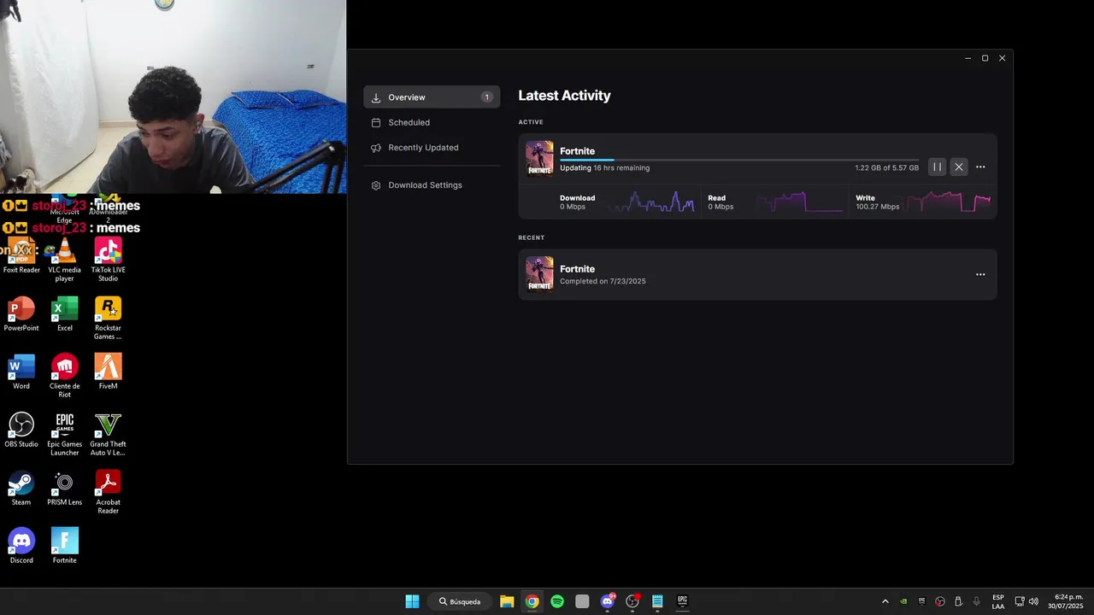This screenshot has height=615, width=1094.
Task: Pause the active Fortnite update
Action: click(937, 167)
